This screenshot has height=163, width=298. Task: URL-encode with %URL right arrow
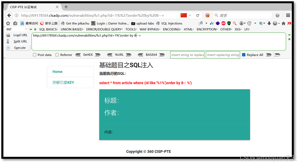coord(129,55)
